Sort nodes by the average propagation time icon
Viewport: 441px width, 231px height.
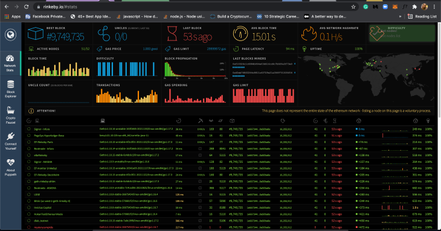point(416,121)
